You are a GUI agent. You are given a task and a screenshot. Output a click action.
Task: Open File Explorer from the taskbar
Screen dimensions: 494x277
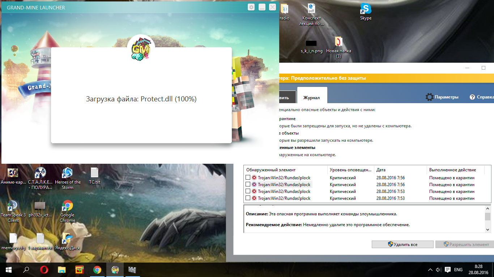(62, 269)
